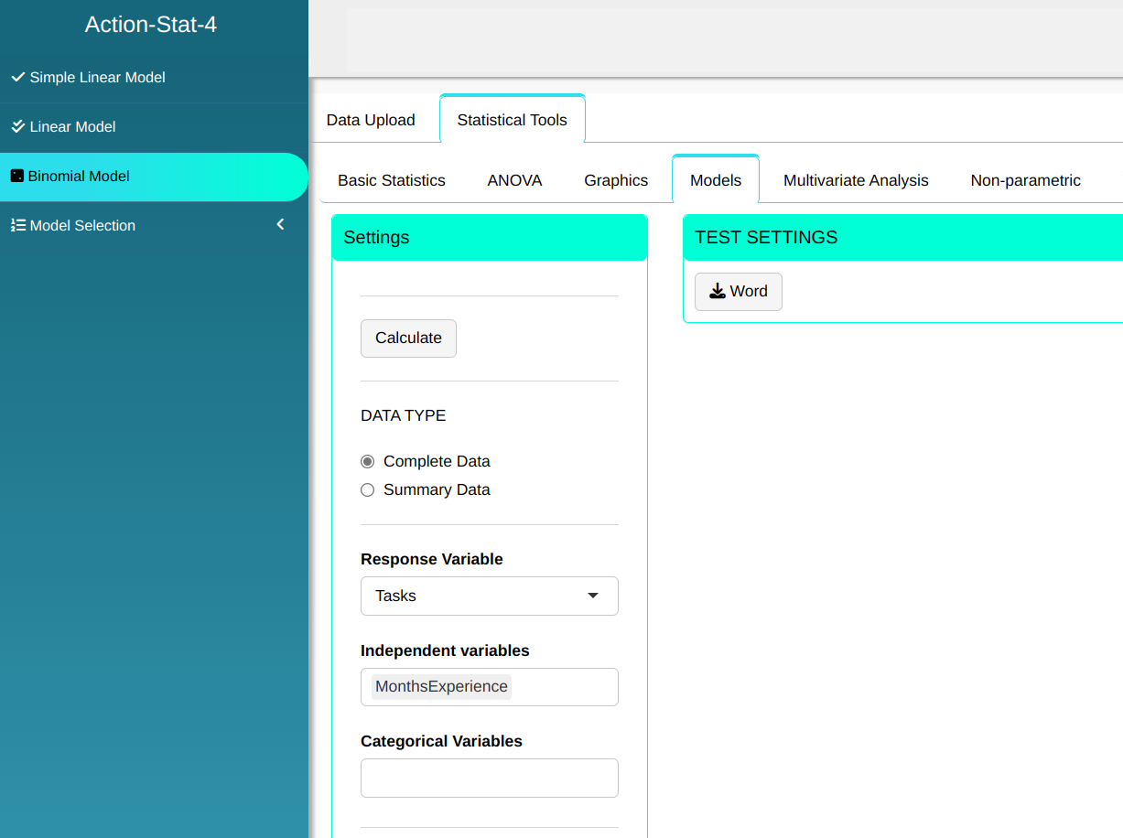Click the Binomial Model dice icon

(16, 176)
